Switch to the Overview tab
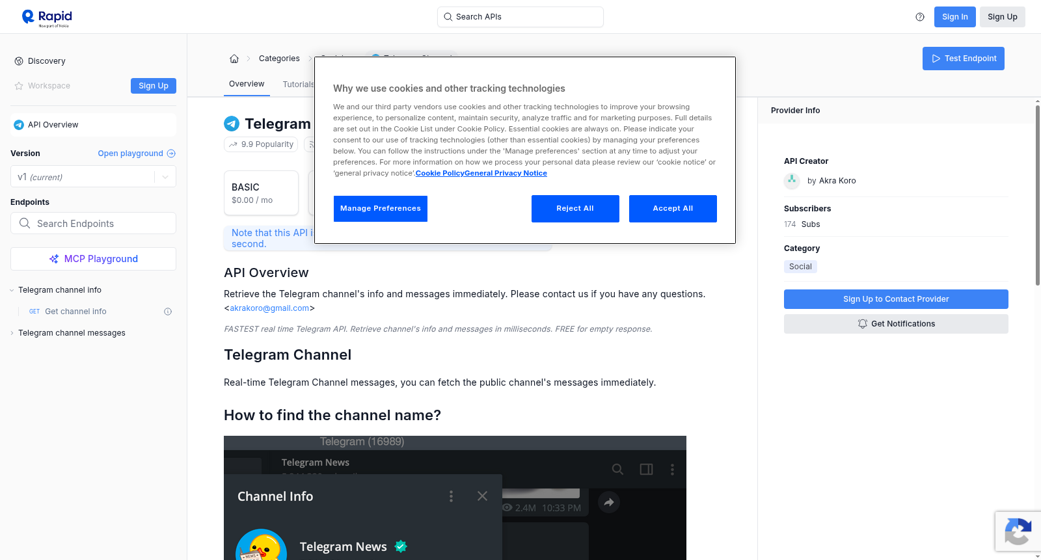This screenshot has height=560, width=1041. coord(247,84)
